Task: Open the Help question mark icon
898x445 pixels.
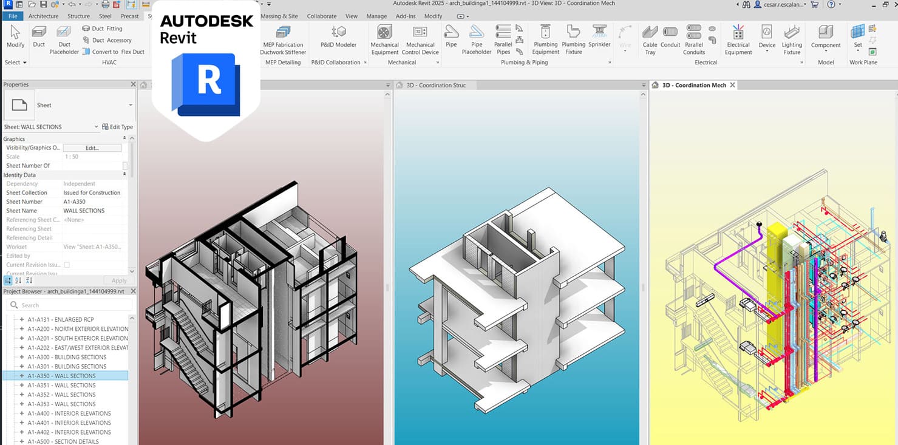Action: (x=831, y=4)
